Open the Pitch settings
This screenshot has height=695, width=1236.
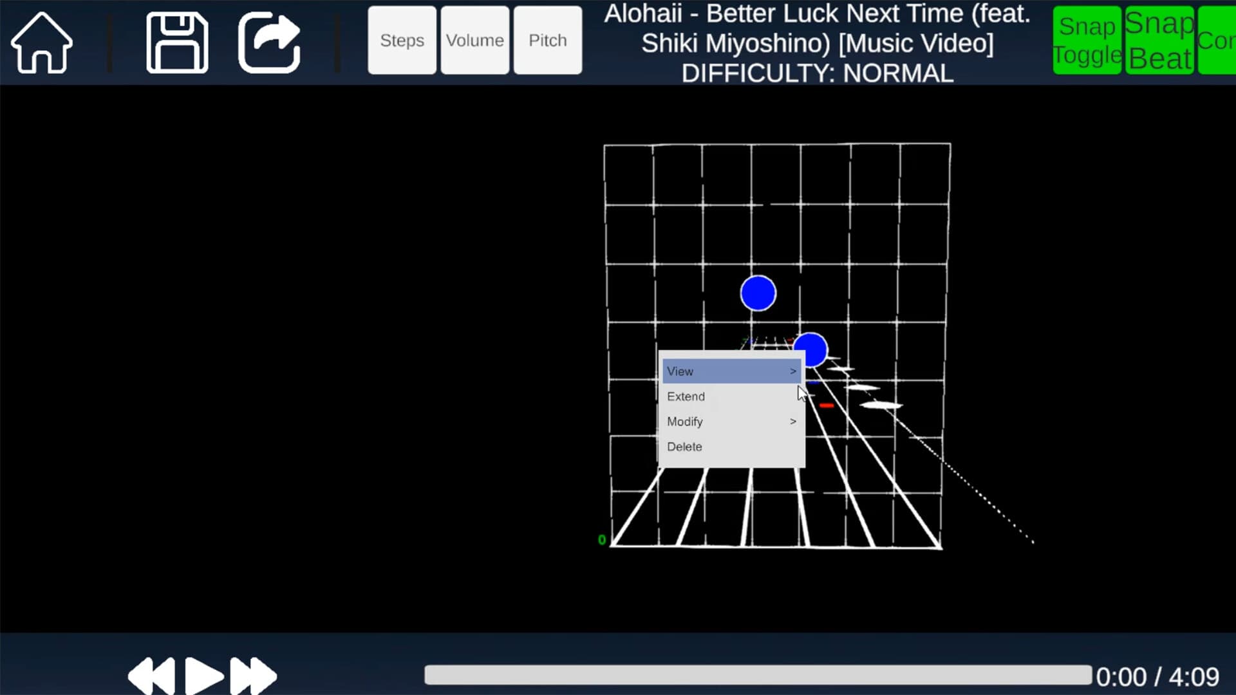coord(547,40)
